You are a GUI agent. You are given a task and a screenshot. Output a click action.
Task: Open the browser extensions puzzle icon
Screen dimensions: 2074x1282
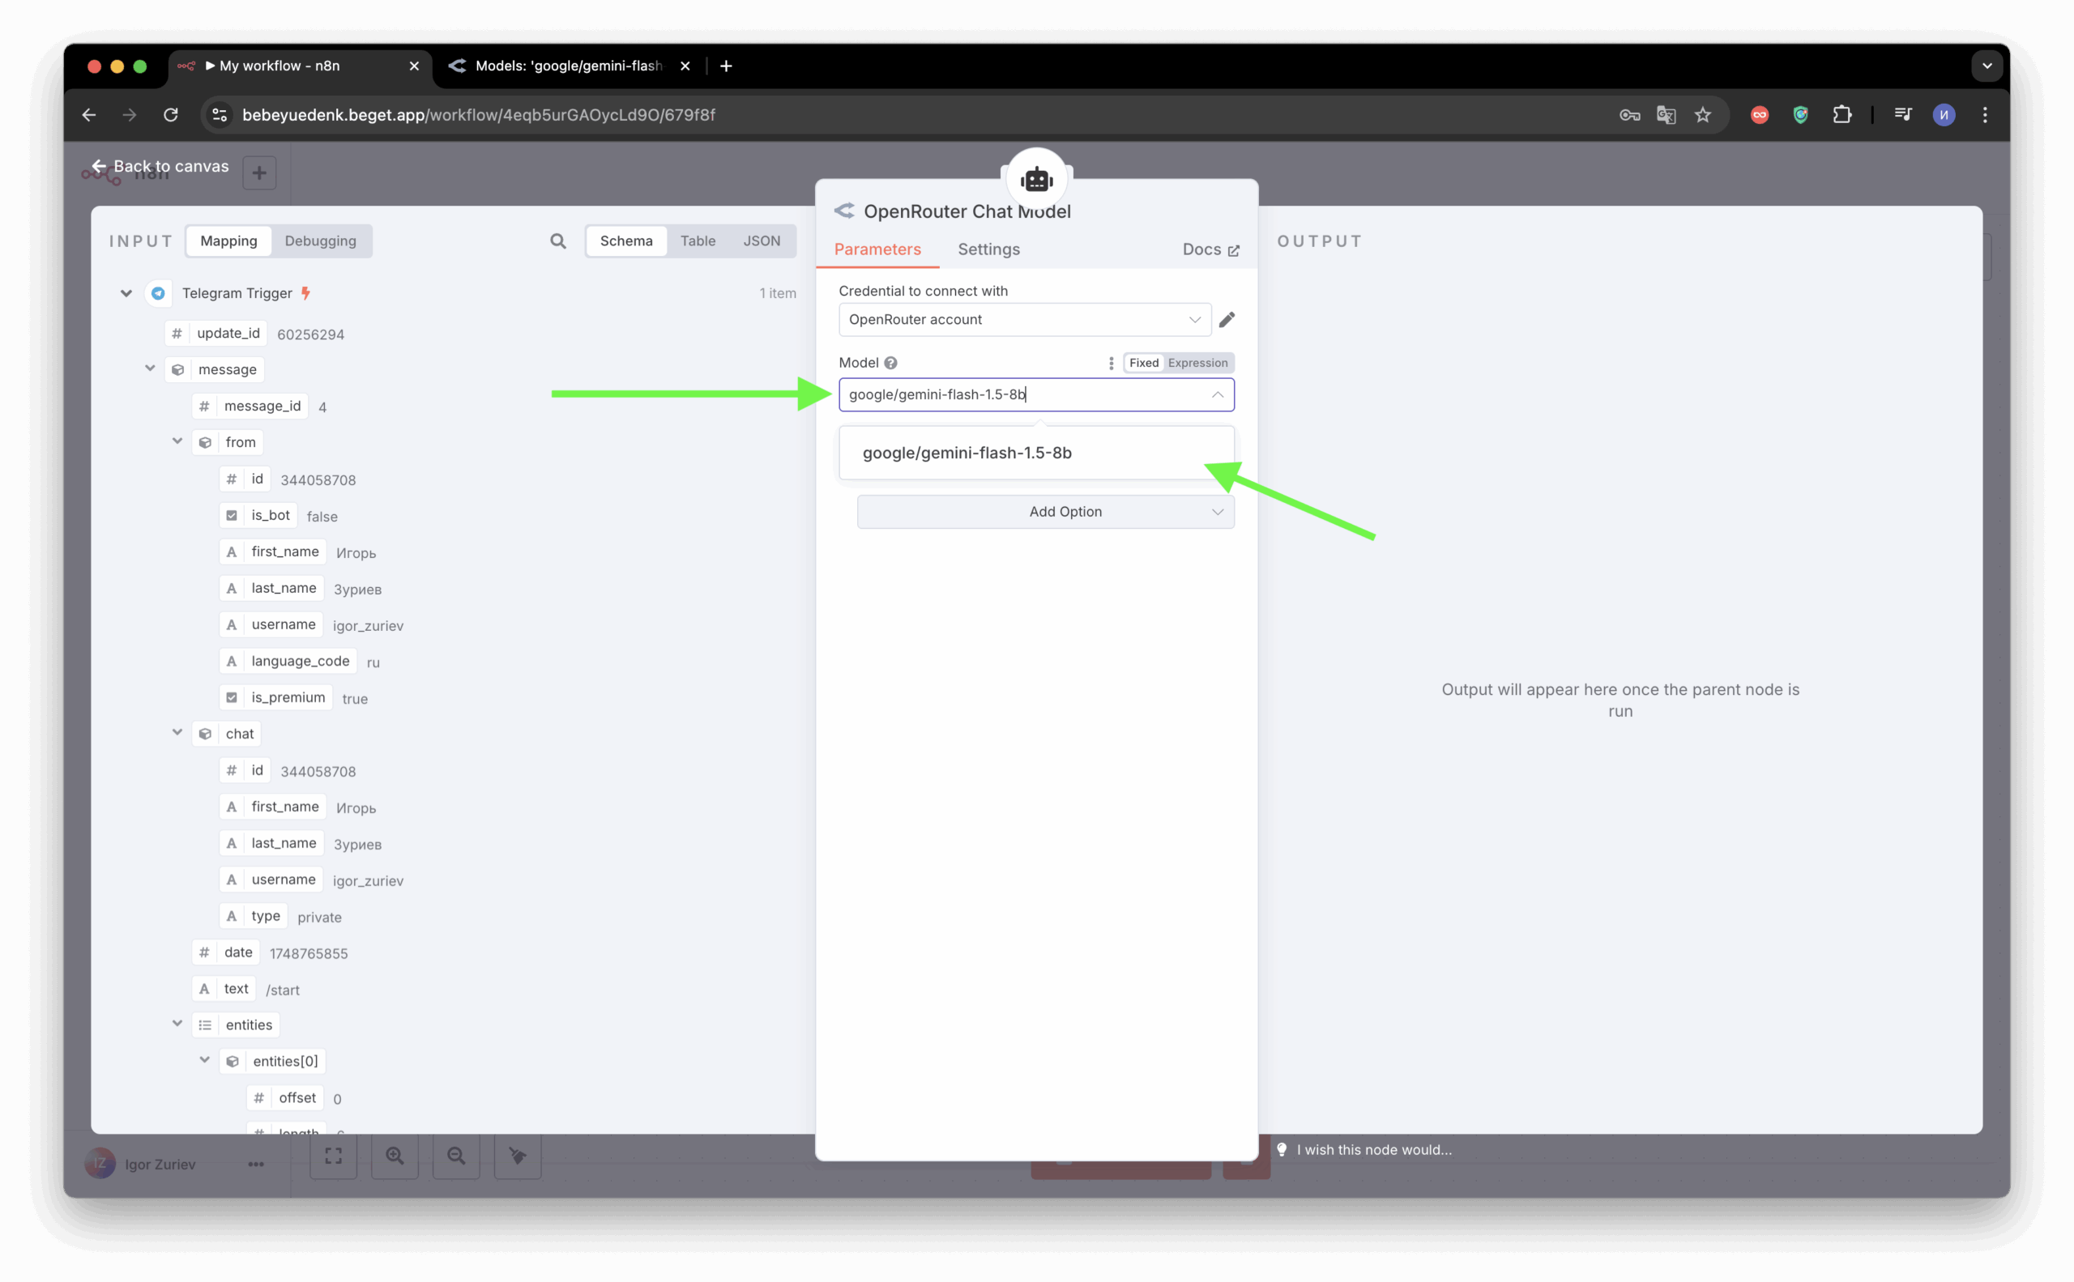coord(1841,114)
